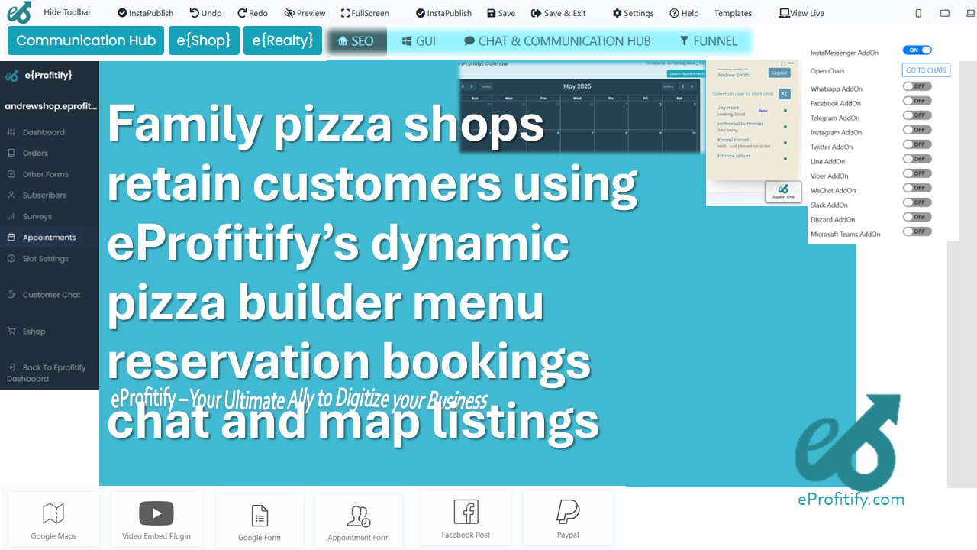Viewport: 977px width, 550px height.
Task: Open Help in the top toolbar
Action: click(x=684, y=13)
